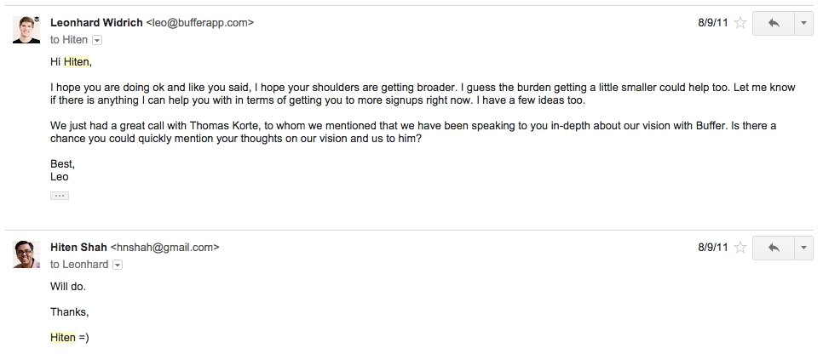Click the 'Will do.' reply text
Screen dimensions: 823x354
point(68,286)
